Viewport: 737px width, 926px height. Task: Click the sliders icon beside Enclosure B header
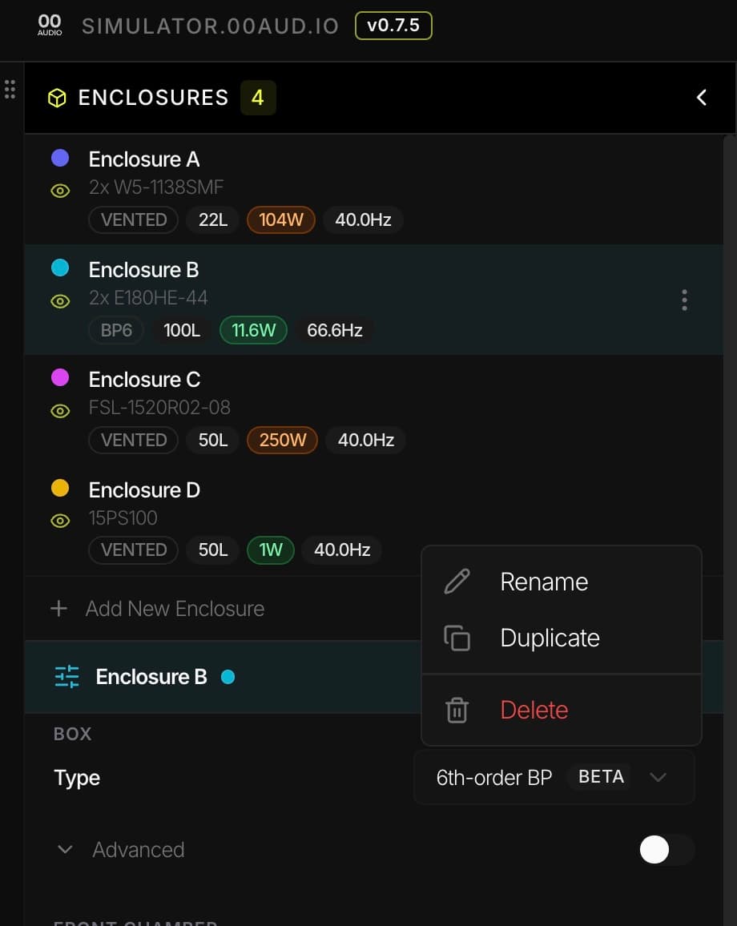click(67, 677)
